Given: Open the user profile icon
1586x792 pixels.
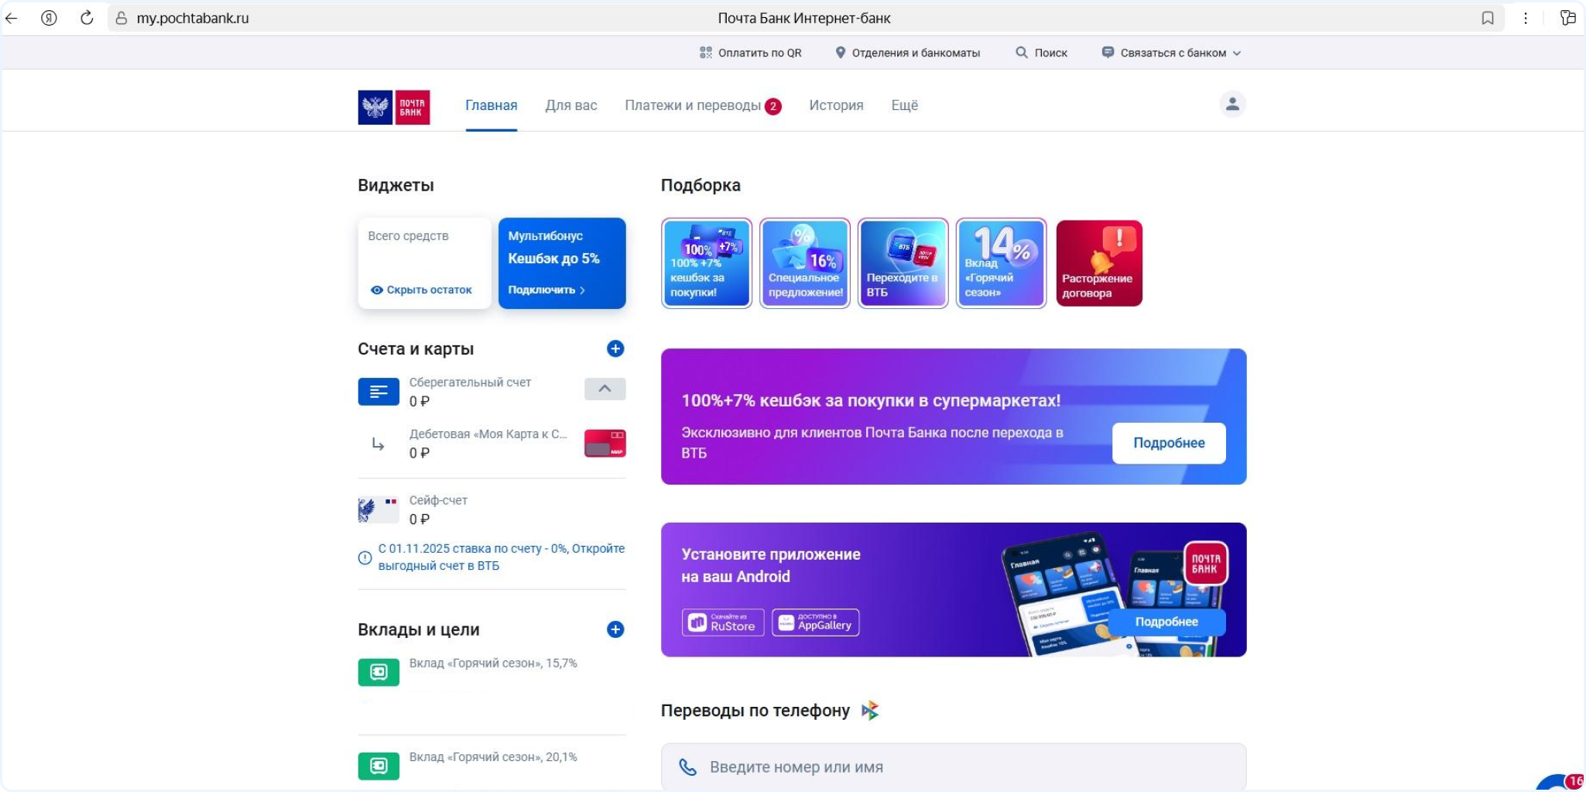Looking at the screenshot, I should [1232, 104].
